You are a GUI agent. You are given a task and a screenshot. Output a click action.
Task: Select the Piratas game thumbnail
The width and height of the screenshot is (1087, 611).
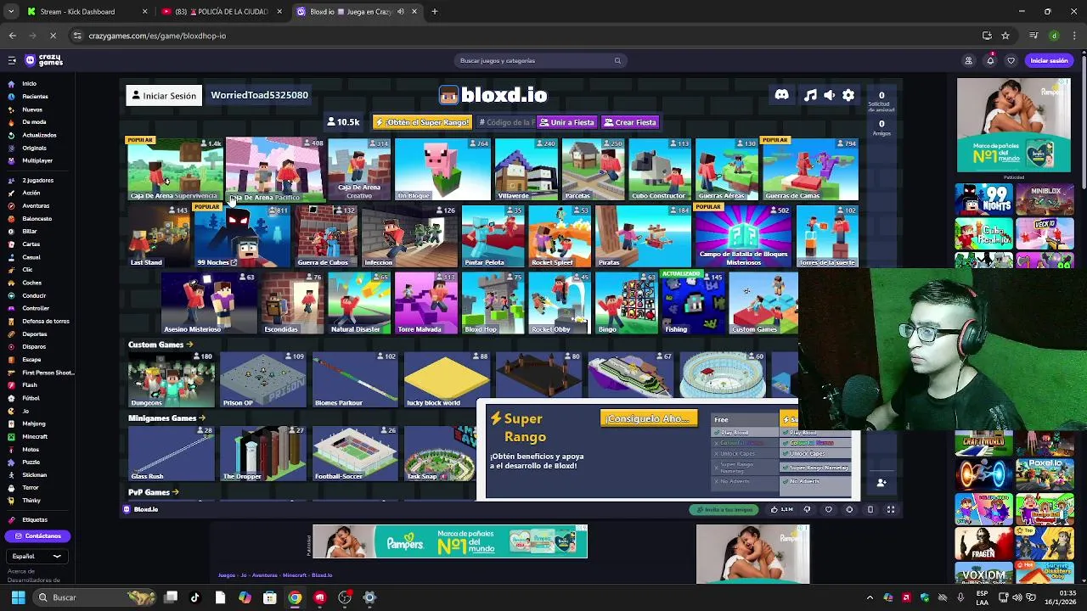tap(643, 237)
